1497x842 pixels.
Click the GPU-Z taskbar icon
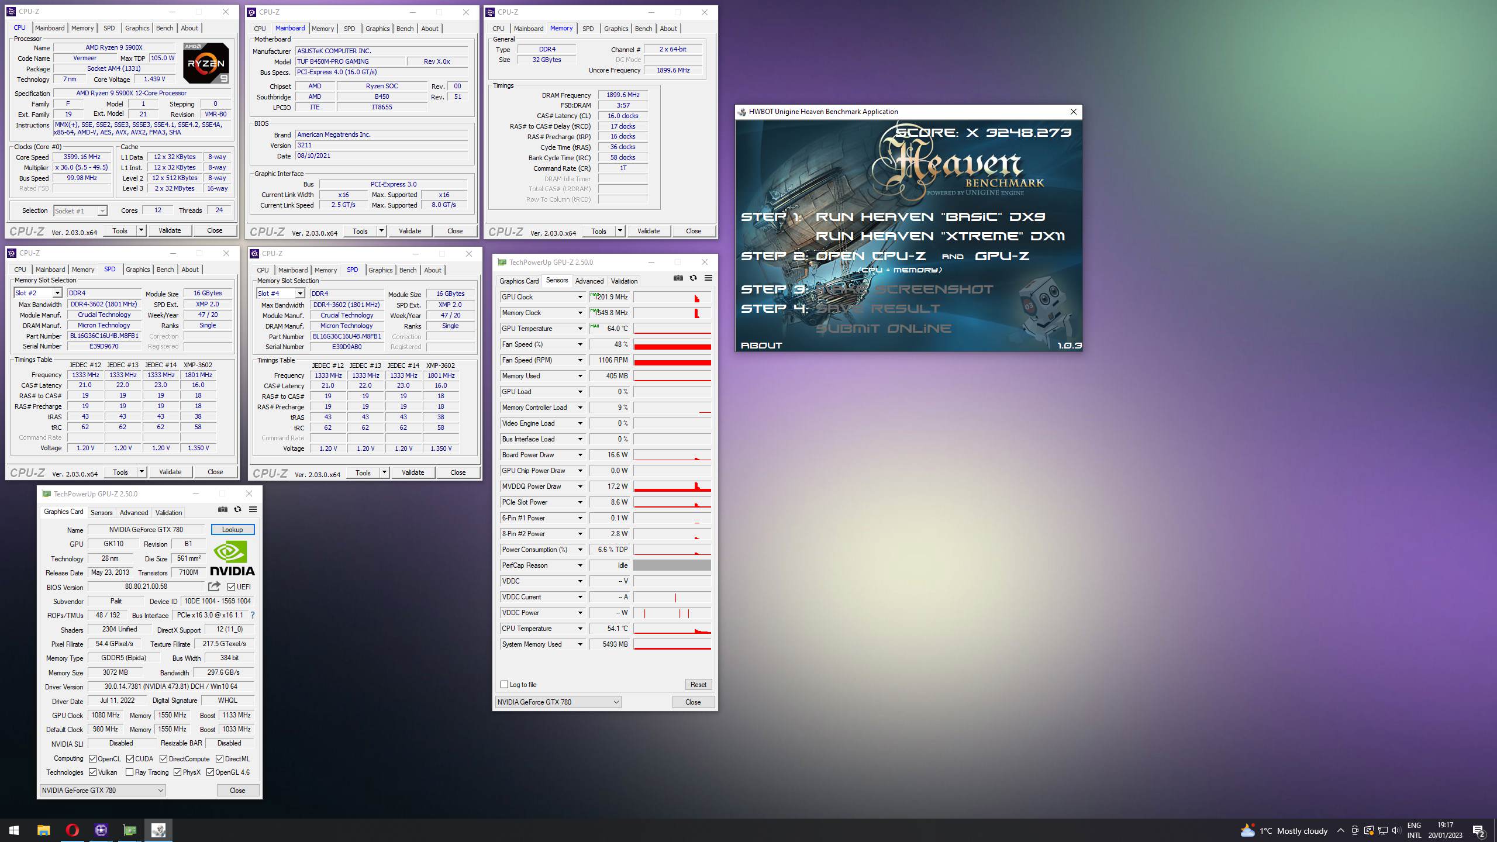(x=129, y=830)
